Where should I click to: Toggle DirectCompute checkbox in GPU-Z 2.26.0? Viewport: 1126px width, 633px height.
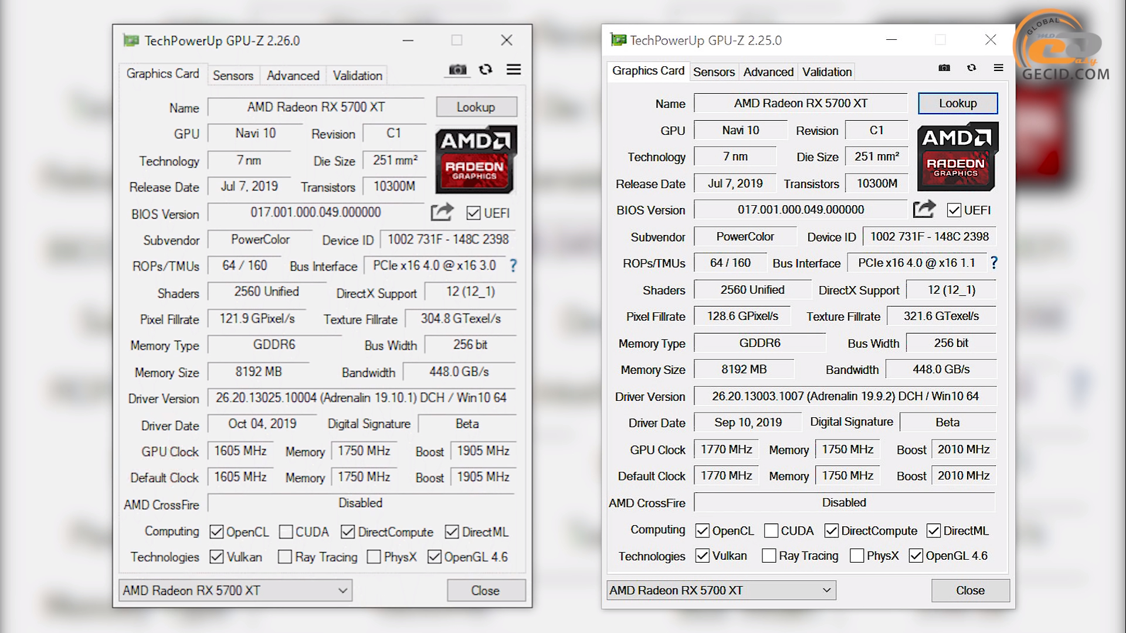348,532
